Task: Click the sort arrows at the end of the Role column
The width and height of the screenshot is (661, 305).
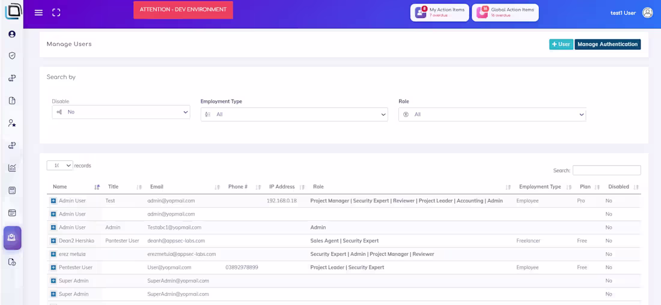Action: [508, 187]
